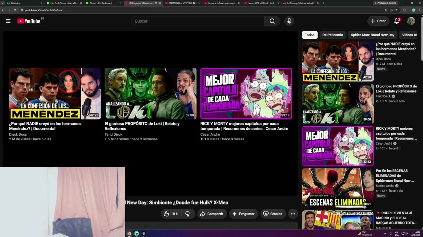
Task: Open MAGNO FC channel in sidebar
Action: pyautogui.click(x=383, y=228)
